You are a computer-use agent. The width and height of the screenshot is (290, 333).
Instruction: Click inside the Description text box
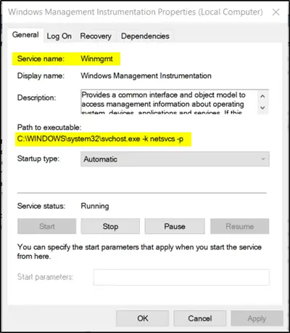[170, 102]
